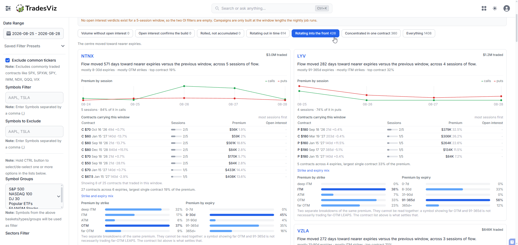Toggle the sidebar filters menu icon
518x245 pixels.
pos(8,8)
